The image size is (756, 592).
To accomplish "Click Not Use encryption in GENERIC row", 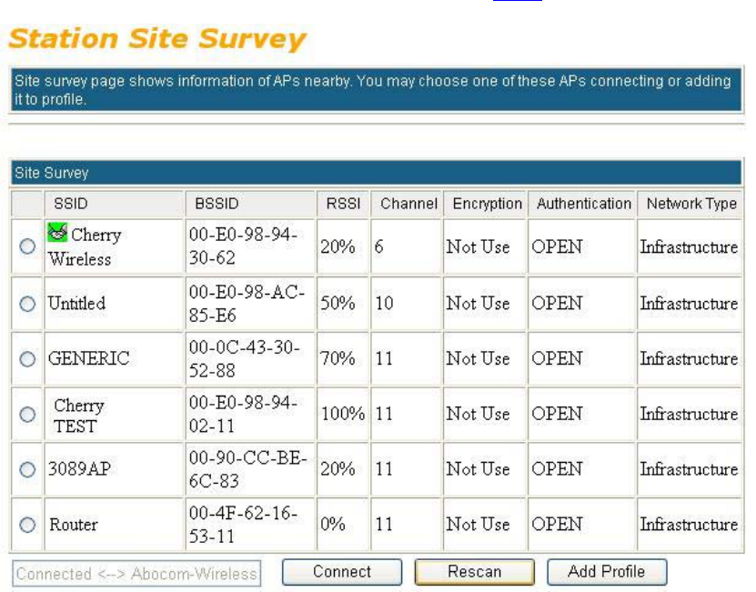I will (478, 358).
